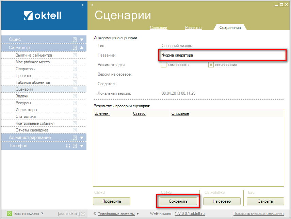
Task: Click the На сервер button
Action: 222,201
